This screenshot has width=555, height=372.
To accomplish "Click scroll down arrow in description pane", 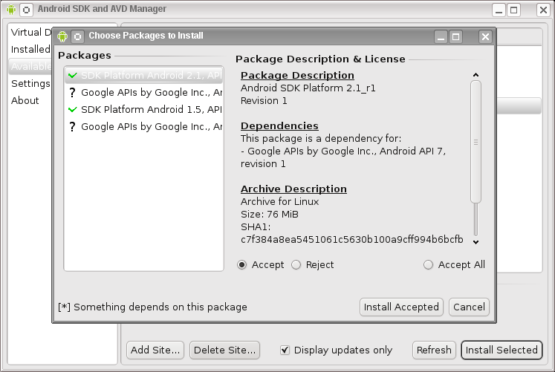I will 476,242.
